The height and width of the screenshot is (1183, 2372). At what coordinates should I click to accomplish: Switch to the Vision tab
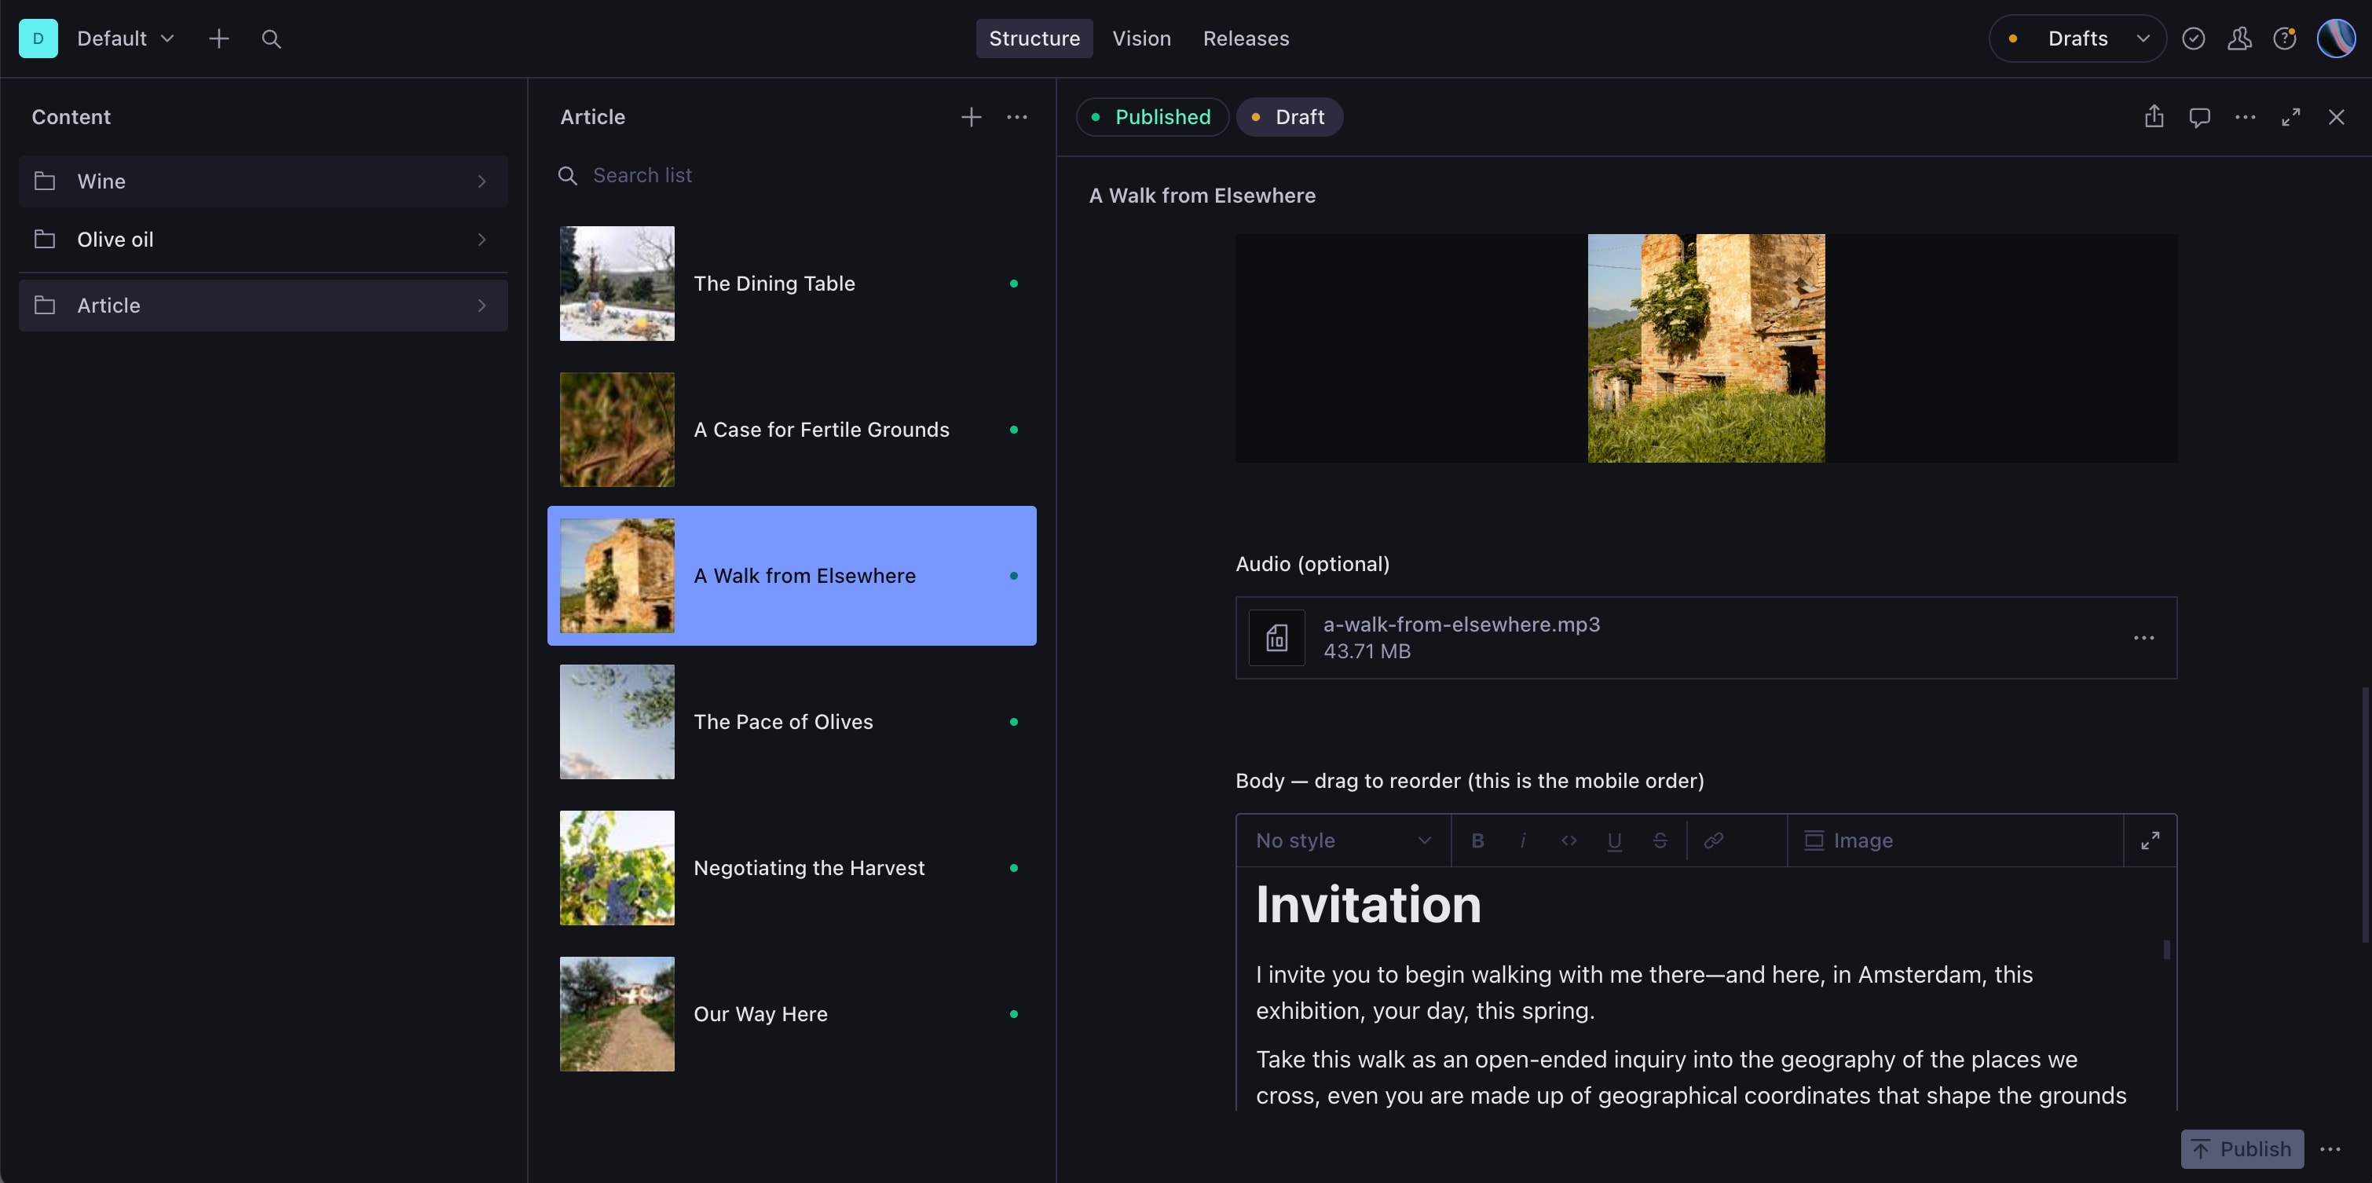1141,38
